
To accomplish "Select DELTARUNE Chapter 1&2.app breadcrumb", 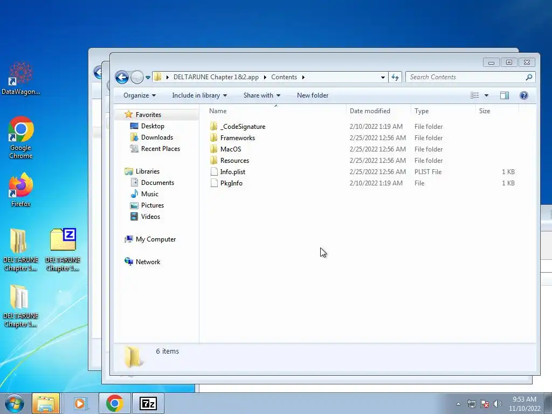I will point(216,77).
